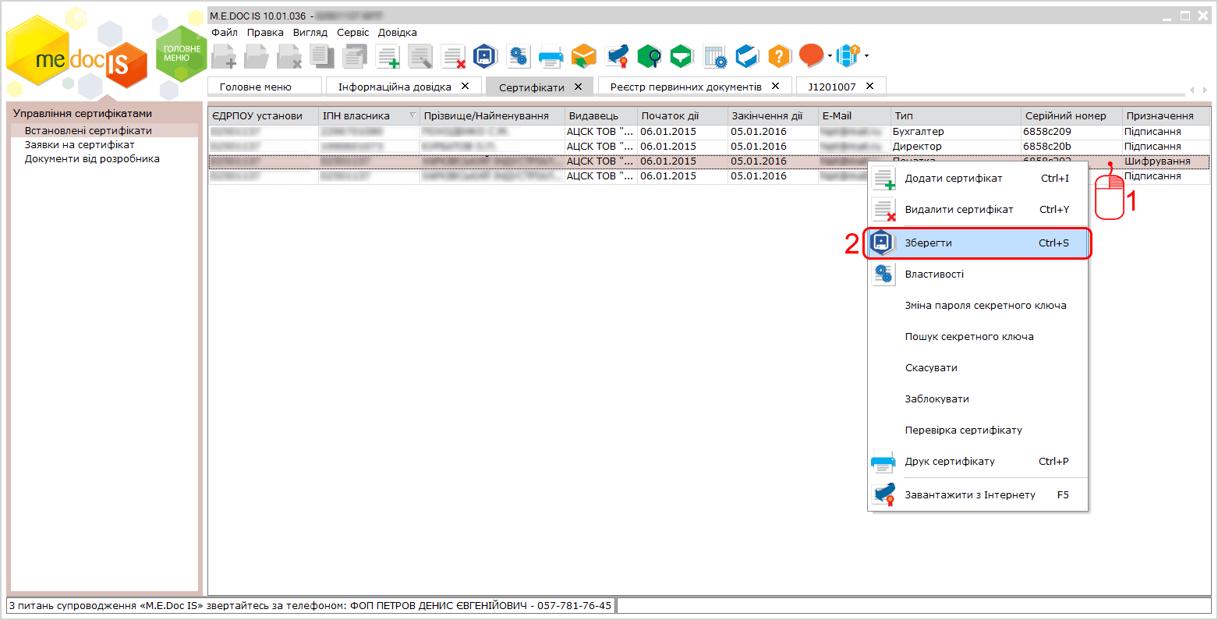Open the Довідка menu
The height and width of the screenshot is (620, 1218).
398,33
